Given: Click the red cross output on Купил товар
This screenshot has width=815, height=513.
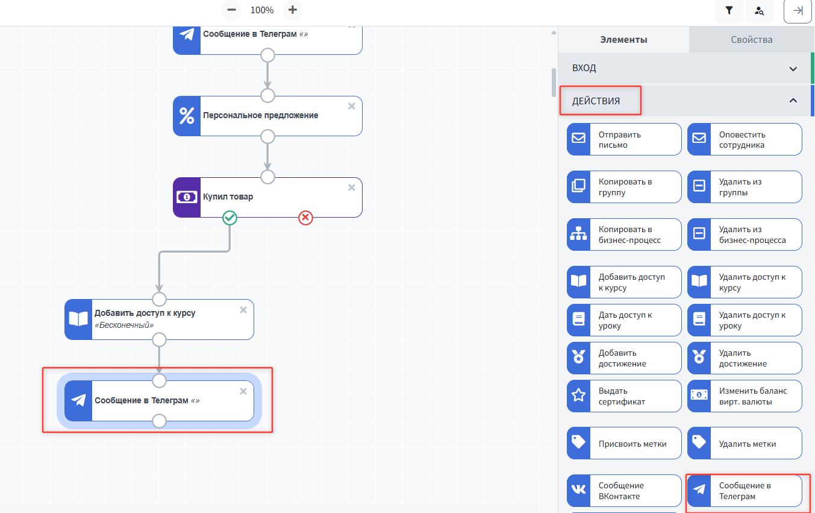Looking at the screenshot, I should (x=305, y=218).
